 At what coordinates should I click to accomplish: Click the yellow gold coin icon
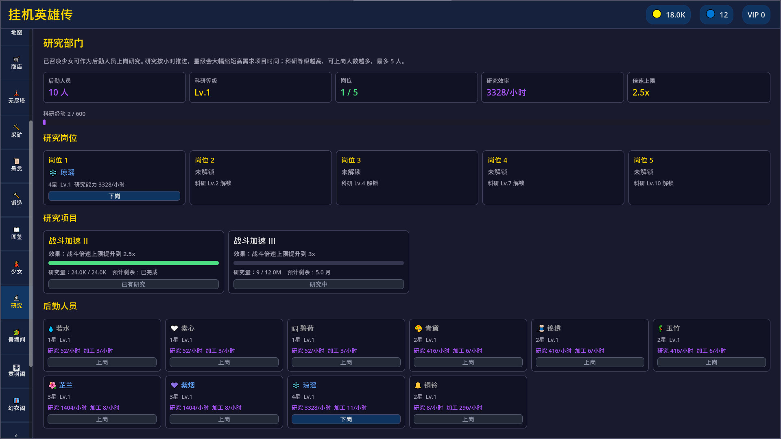click(x=657, y=14)
